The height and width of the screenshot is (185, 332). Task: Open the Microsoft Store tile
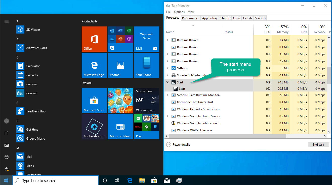coord(94,101)
